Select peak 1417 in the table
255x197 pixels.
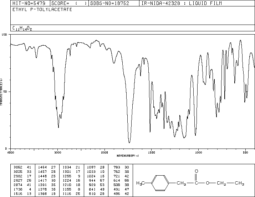pyautogui.click(x=42, y=180)
